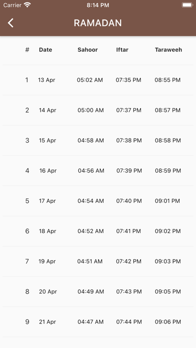Select the Taraweeh column header

click(x=168, y=49)
